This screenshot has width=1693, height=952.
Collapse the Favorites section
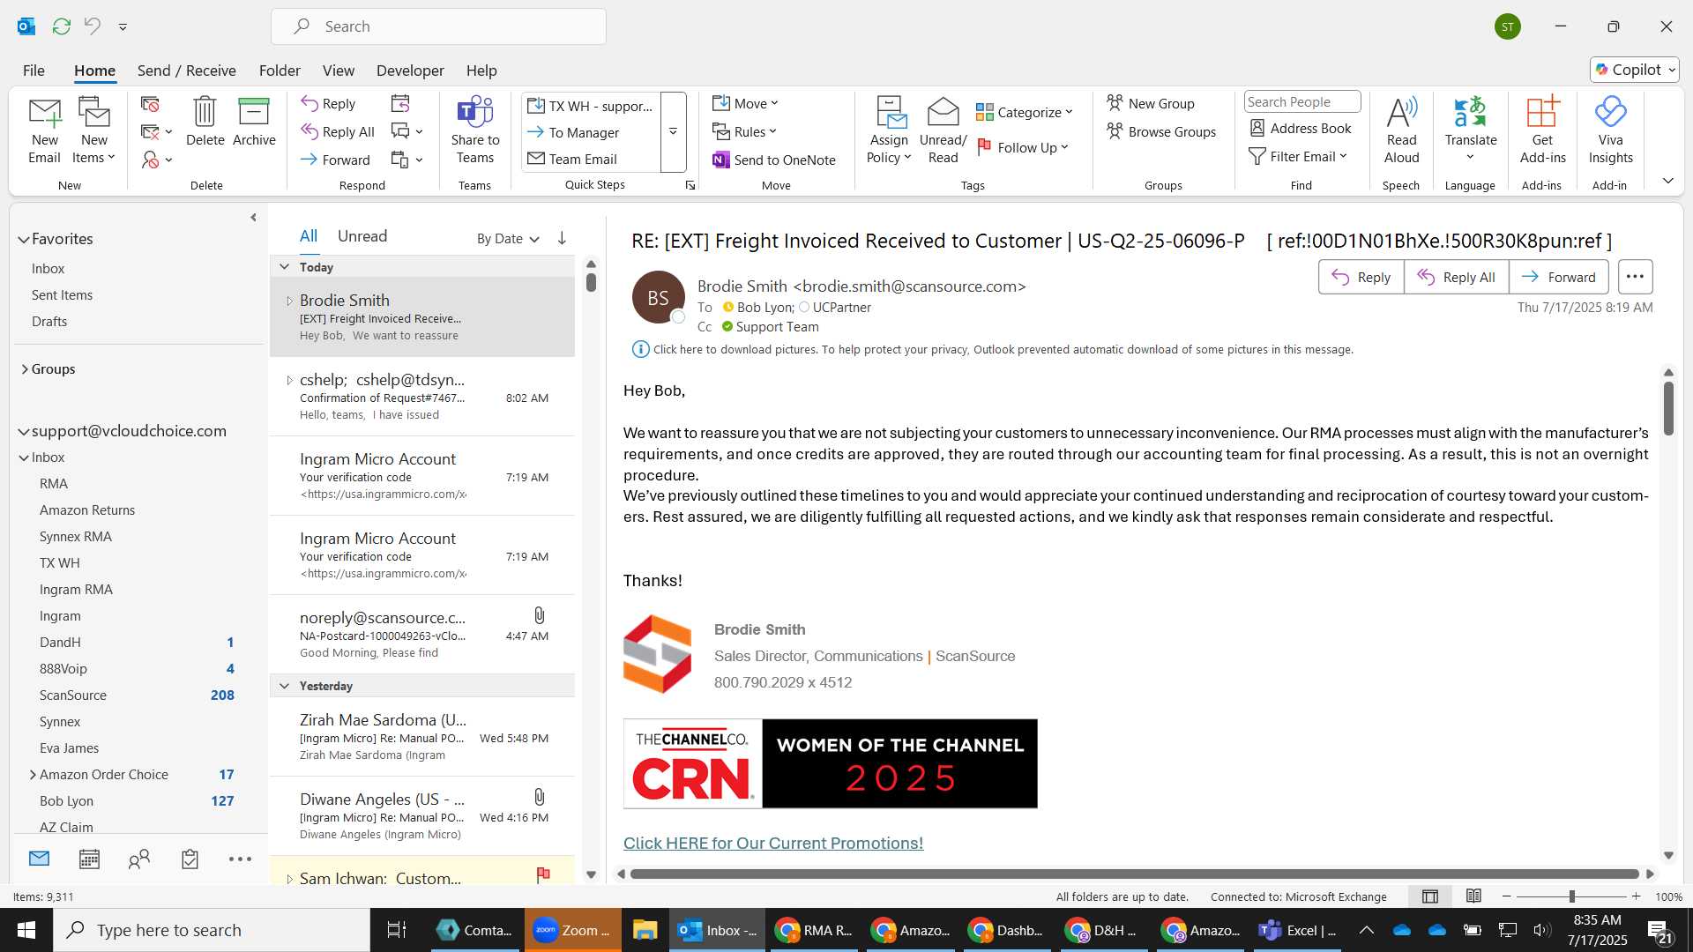[24, 239]
